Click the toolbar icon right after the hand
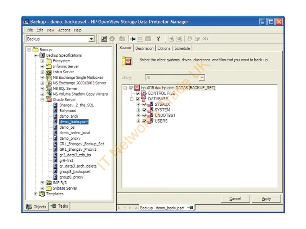Viewport: 306px width, 229px height. click(x=197, y=39)
